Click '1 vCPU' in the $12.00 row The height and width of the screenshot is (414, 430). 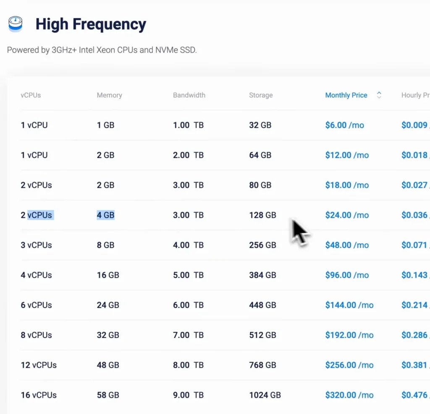coord(34,155)
